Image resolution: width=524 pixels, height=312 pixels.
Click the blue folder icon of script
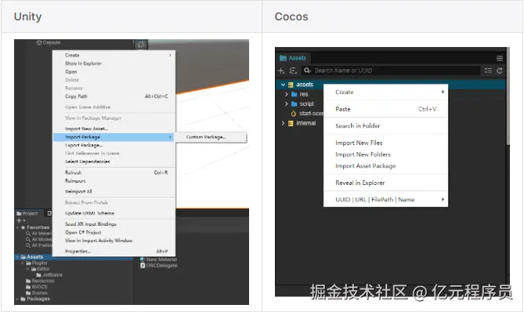294,103
